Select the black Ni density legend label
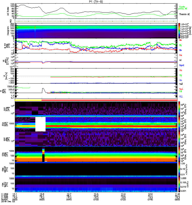 [180, 60]
